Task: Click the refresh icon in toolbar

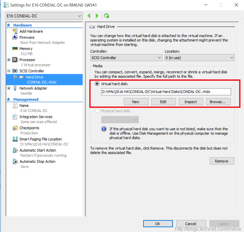Action: click(x=106, y=16)
